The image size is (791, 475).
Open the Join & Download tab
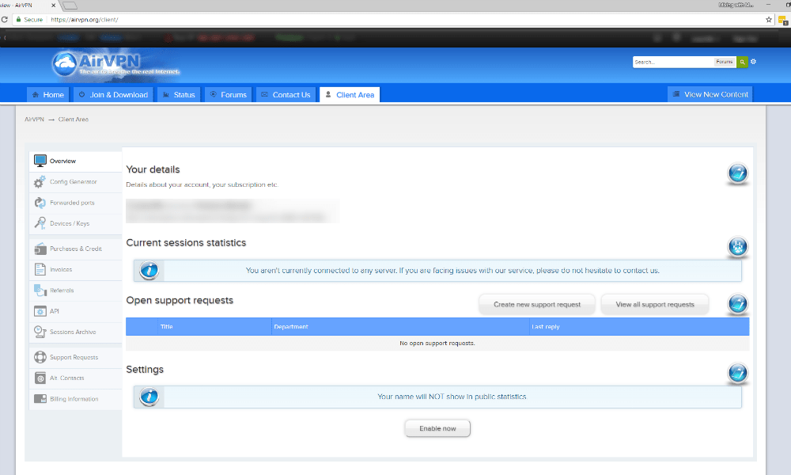click(x=113, y=94)
